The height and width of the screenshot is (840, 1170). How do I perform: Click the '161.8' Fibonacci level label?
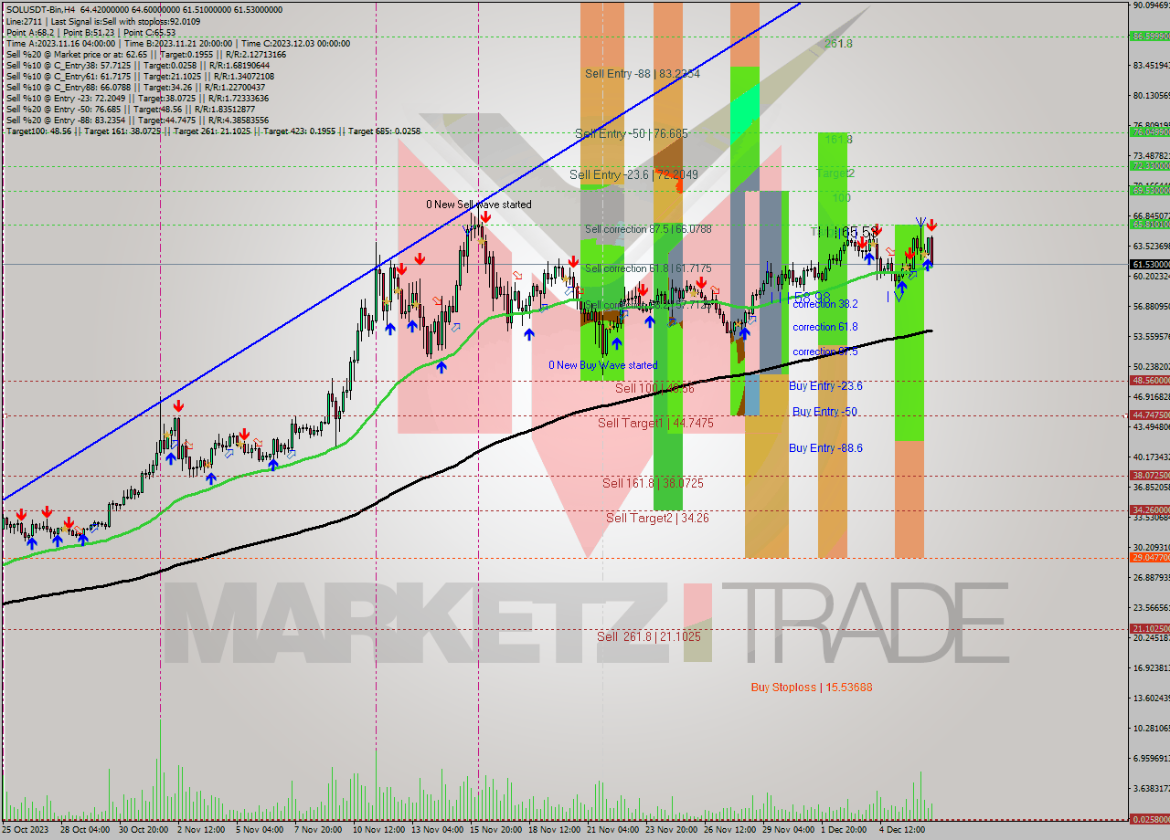click(838, 140)
